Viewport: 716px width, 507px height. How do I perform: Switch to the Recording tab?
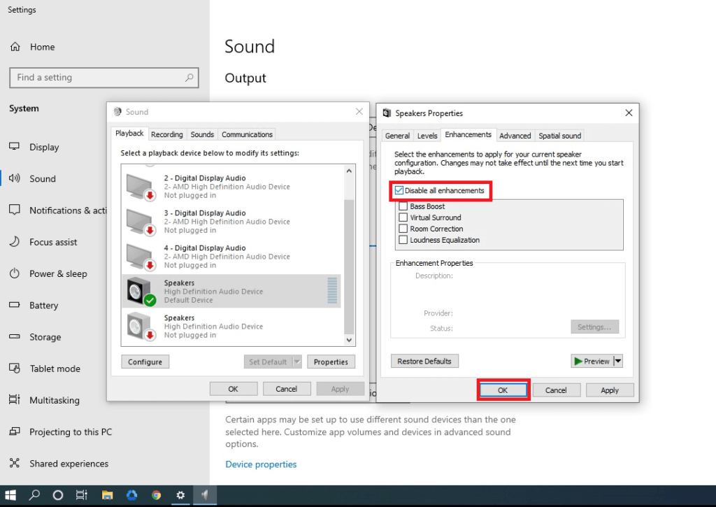167,134
